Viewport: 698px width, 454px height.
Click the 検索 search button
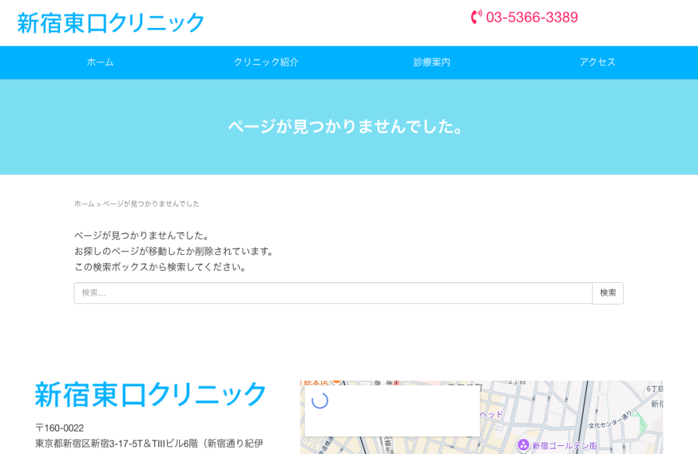[x=607, y=293]
